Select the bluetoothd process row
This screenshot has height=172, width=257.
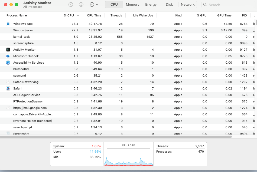pyautogui.click(x=127, y=69)
